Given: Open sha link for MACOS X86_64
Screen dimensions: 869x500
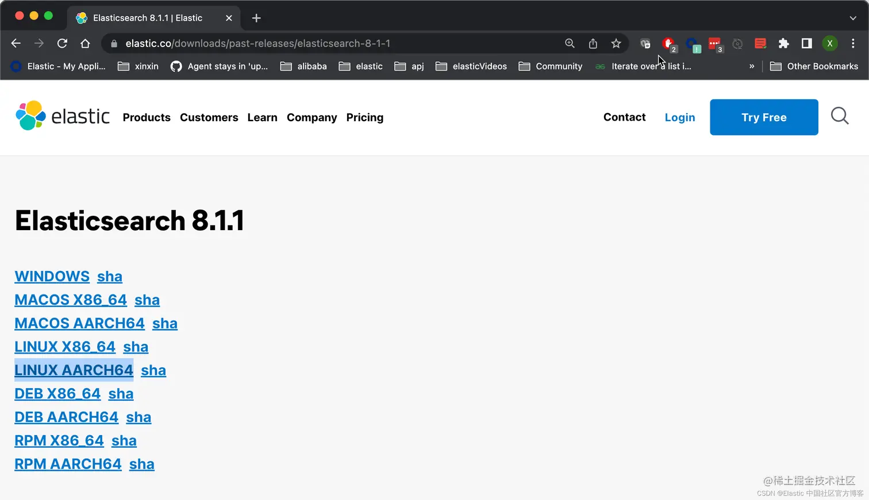Looking at the screenshot, I should pyautogui.click(x=147, y=300).
